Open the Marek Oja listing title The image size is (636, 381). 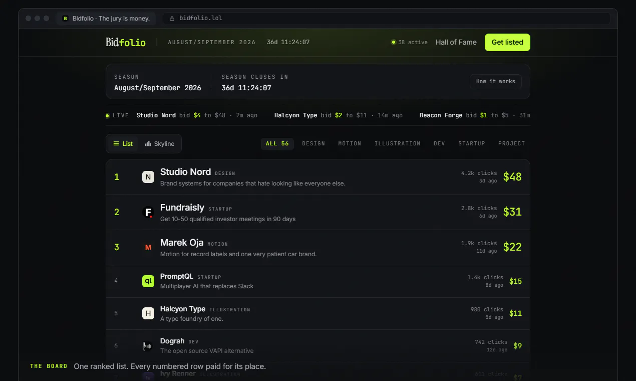click(x=182, y=243)
